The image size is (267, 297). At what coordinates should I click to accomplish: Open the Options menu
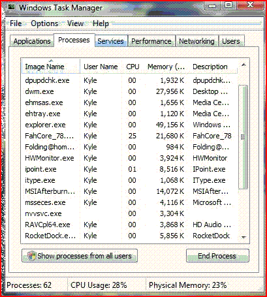[44, 23]
